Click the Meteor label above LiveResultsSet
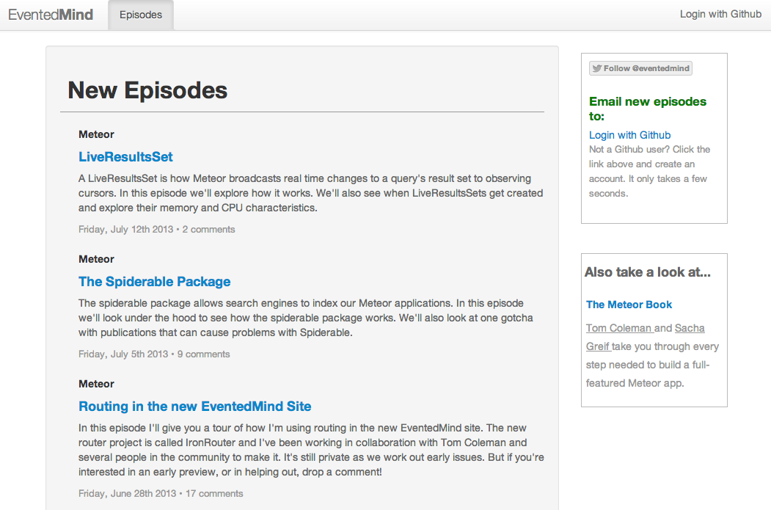Viewport: 771px width, 510px height. click(96, 134)
